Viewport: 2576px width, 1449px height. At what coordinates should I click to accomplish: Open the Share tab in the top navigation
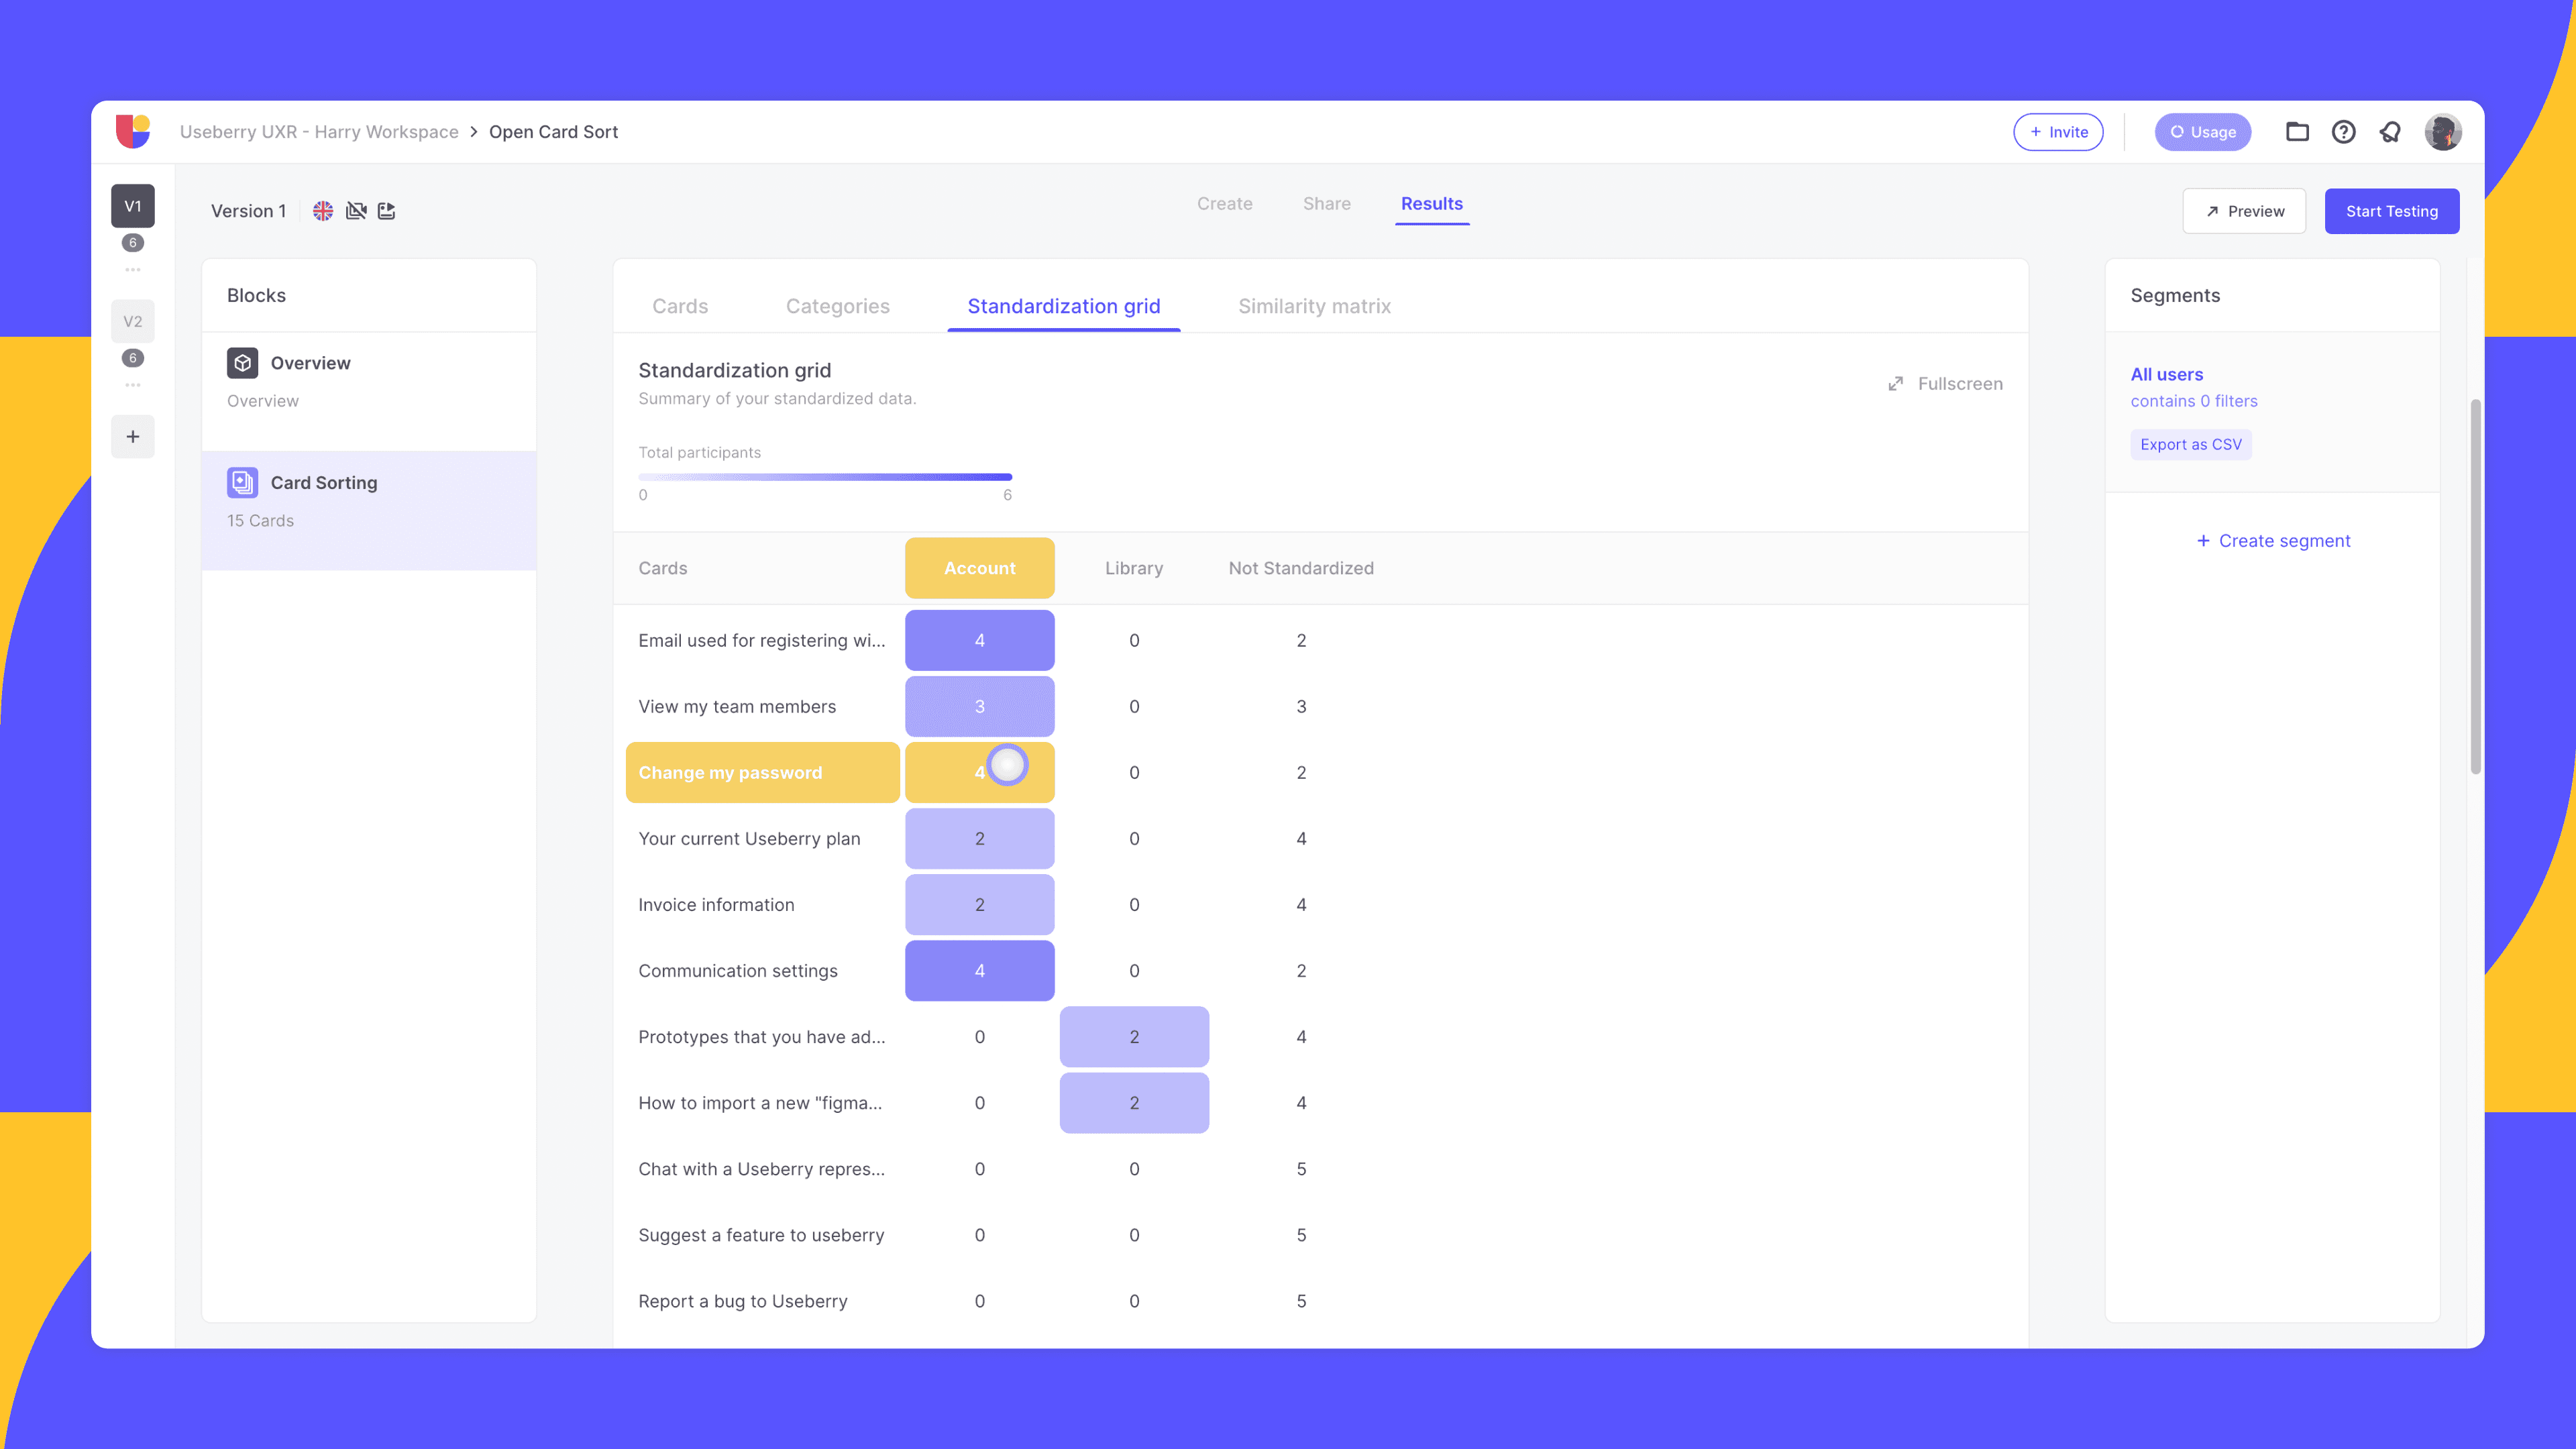point(1326,203)
